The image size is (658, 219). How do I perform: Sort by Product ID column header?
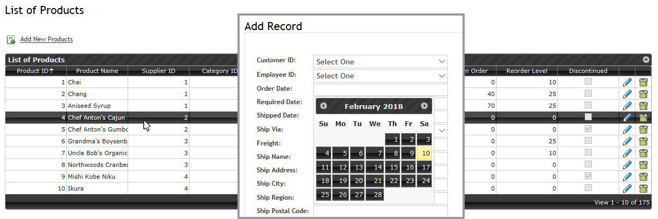[35, 71]
